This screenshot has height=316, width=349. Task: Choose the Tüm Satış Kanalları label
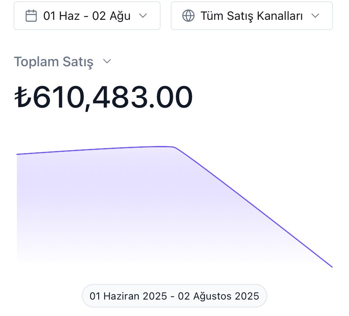[252, 16]
